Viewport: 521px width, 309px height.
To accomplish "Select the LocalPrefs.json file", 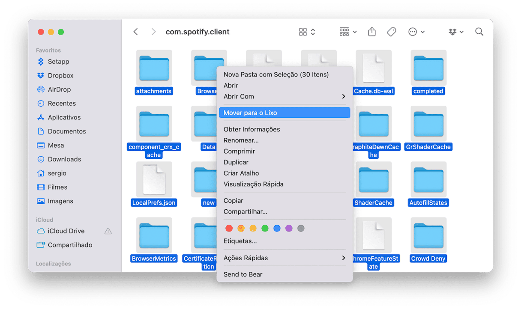I will (154, 184).
